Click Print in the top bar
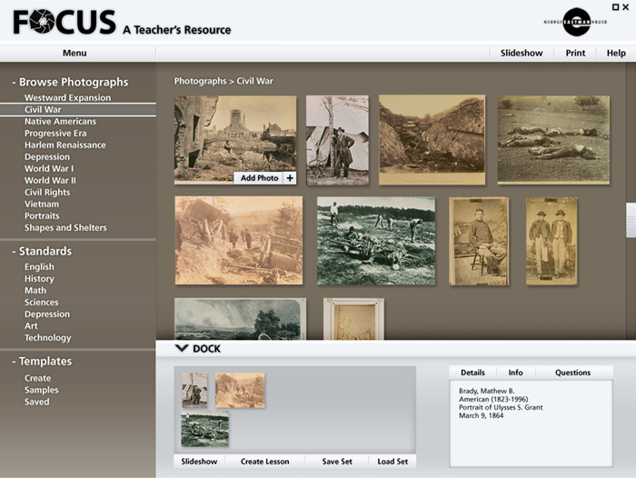The width and height of the screenshot is (636, 478). coord(575,53)
